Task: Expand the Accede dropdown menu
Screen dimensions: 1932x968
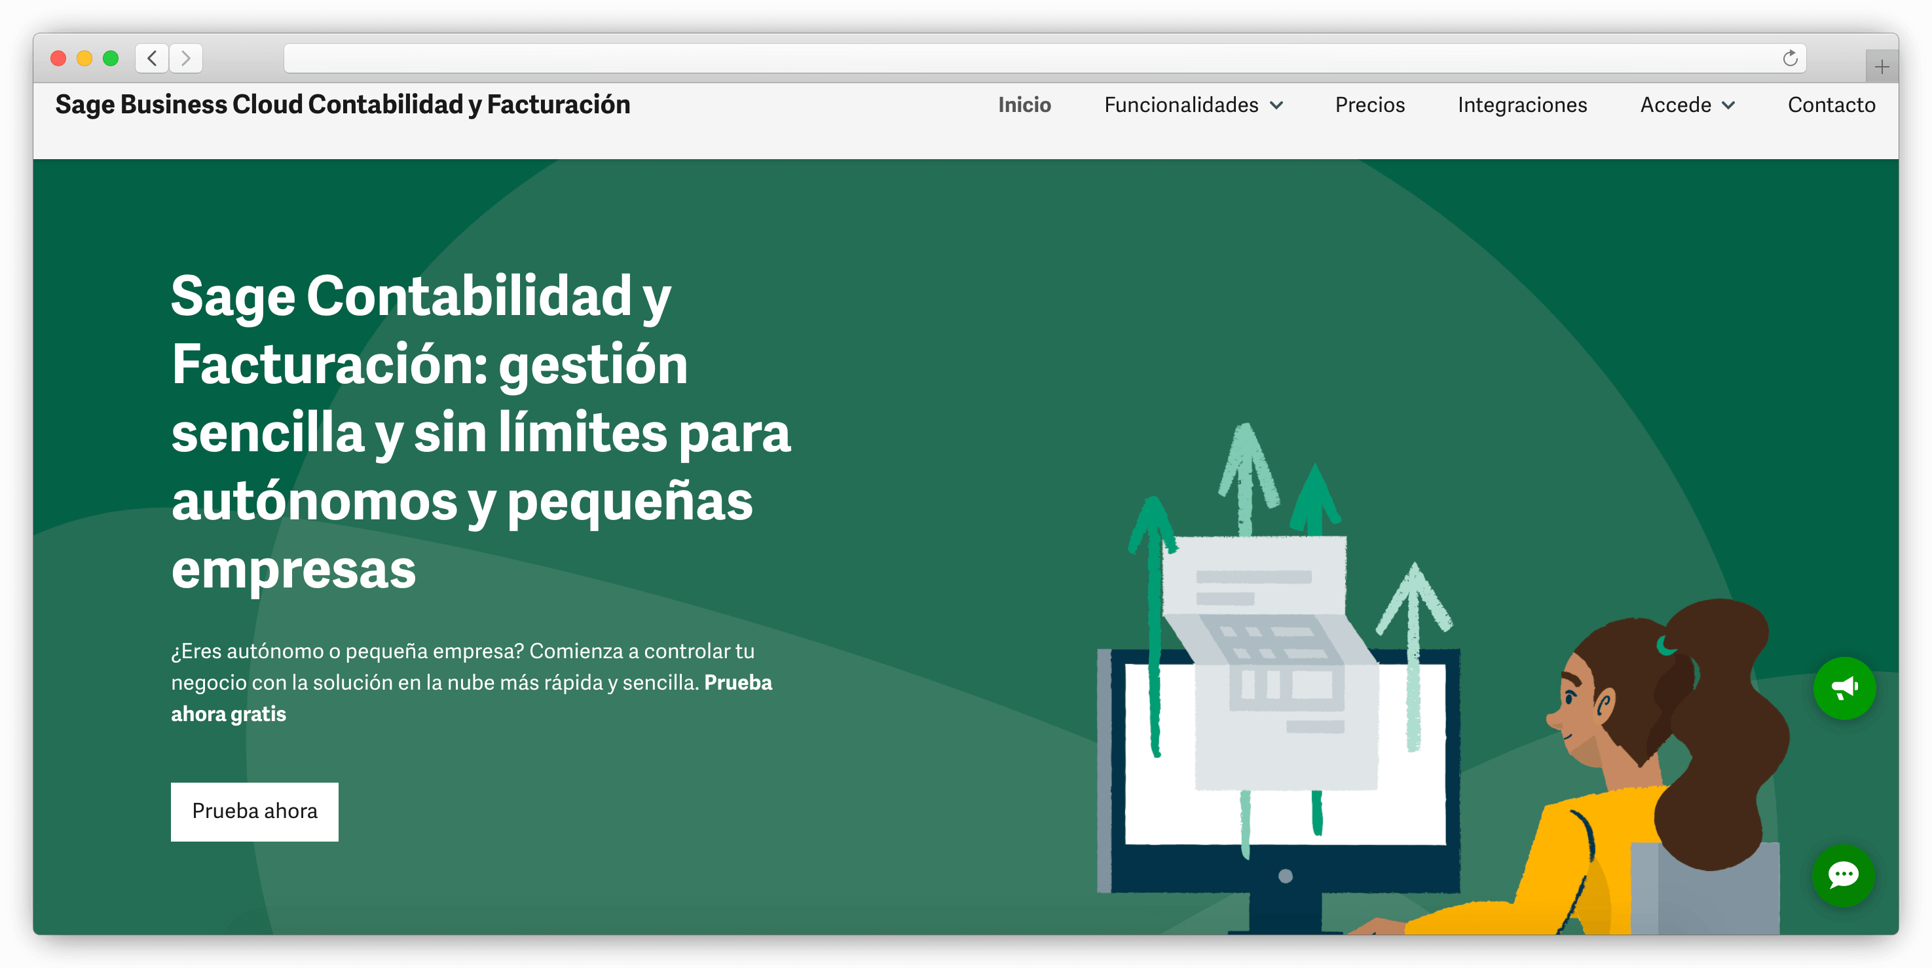Action: 1687,105
